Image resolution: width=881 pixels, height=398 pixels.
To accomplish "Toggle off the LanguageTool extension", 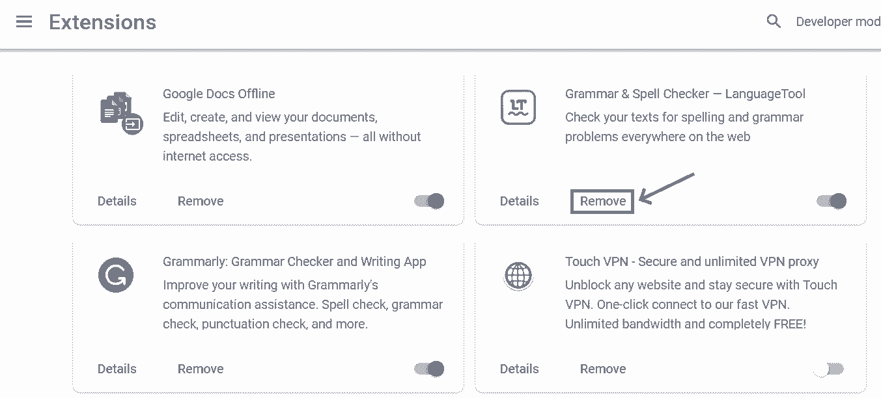I will pos(832,201).
